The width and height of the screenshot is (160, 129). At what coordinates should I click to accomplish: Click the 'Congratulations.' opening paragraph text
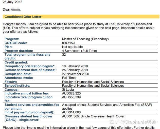pos(79,28)
